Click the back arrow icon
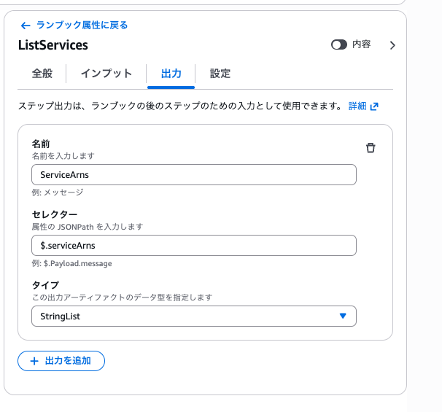The width and height of the screenshot is (442, 412). tap(26, 26)
